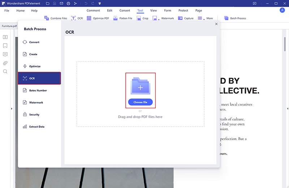Expand the right panel arrow
This screenshot has width=289, height=188.
coord(288,109)
